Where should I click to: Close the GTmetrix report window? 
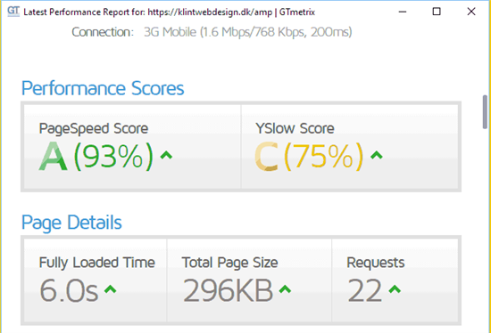[x=471, y=12]
